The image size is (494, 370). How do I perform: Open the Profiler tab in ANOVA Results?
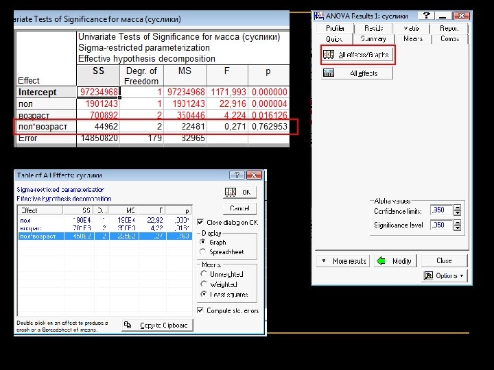tap(335, 28)
